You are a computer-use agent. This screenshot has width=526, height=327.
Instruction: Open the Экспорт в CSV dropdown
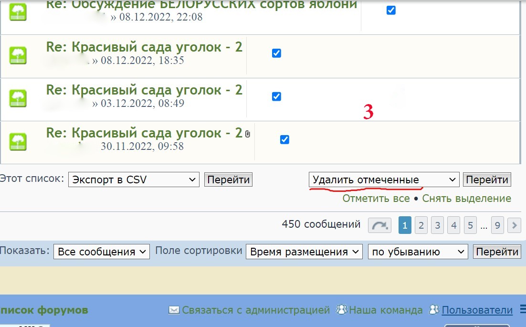[134, 180]
